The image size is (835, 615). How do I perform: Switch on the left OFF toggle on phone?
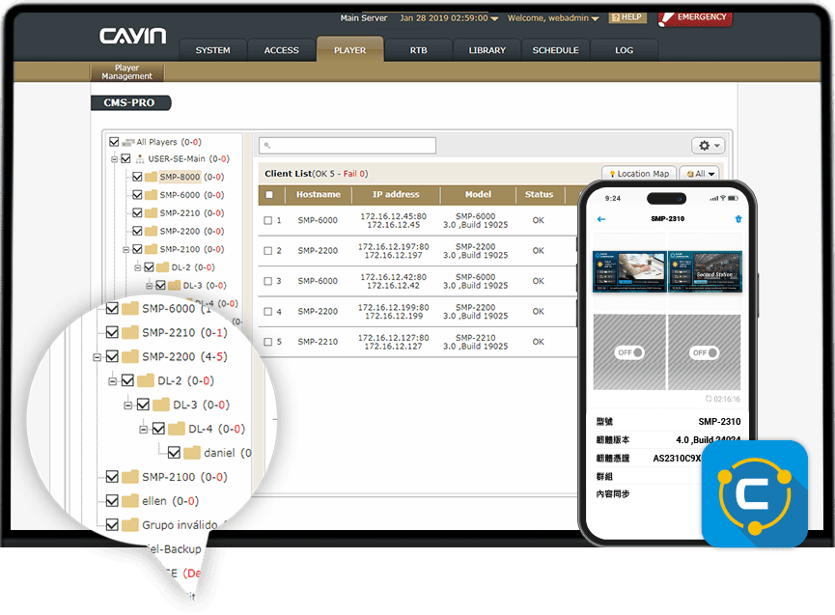[629, 352]
